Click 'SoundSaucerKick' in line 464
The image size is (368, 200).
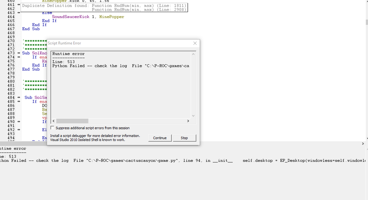pyautogui.click(x=71, y=17)
